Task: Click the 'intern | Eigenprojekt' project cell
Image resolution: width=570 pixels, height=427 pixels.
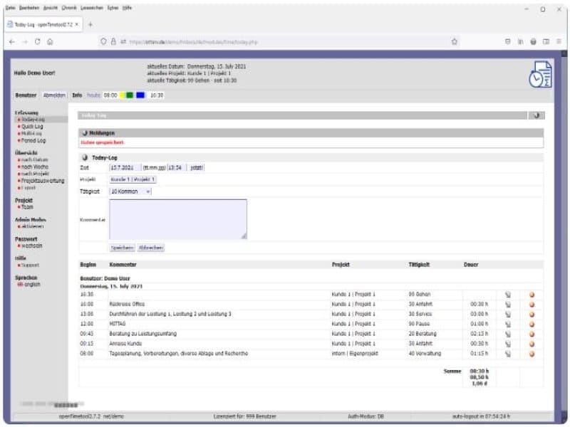Action: coord(355,354)
